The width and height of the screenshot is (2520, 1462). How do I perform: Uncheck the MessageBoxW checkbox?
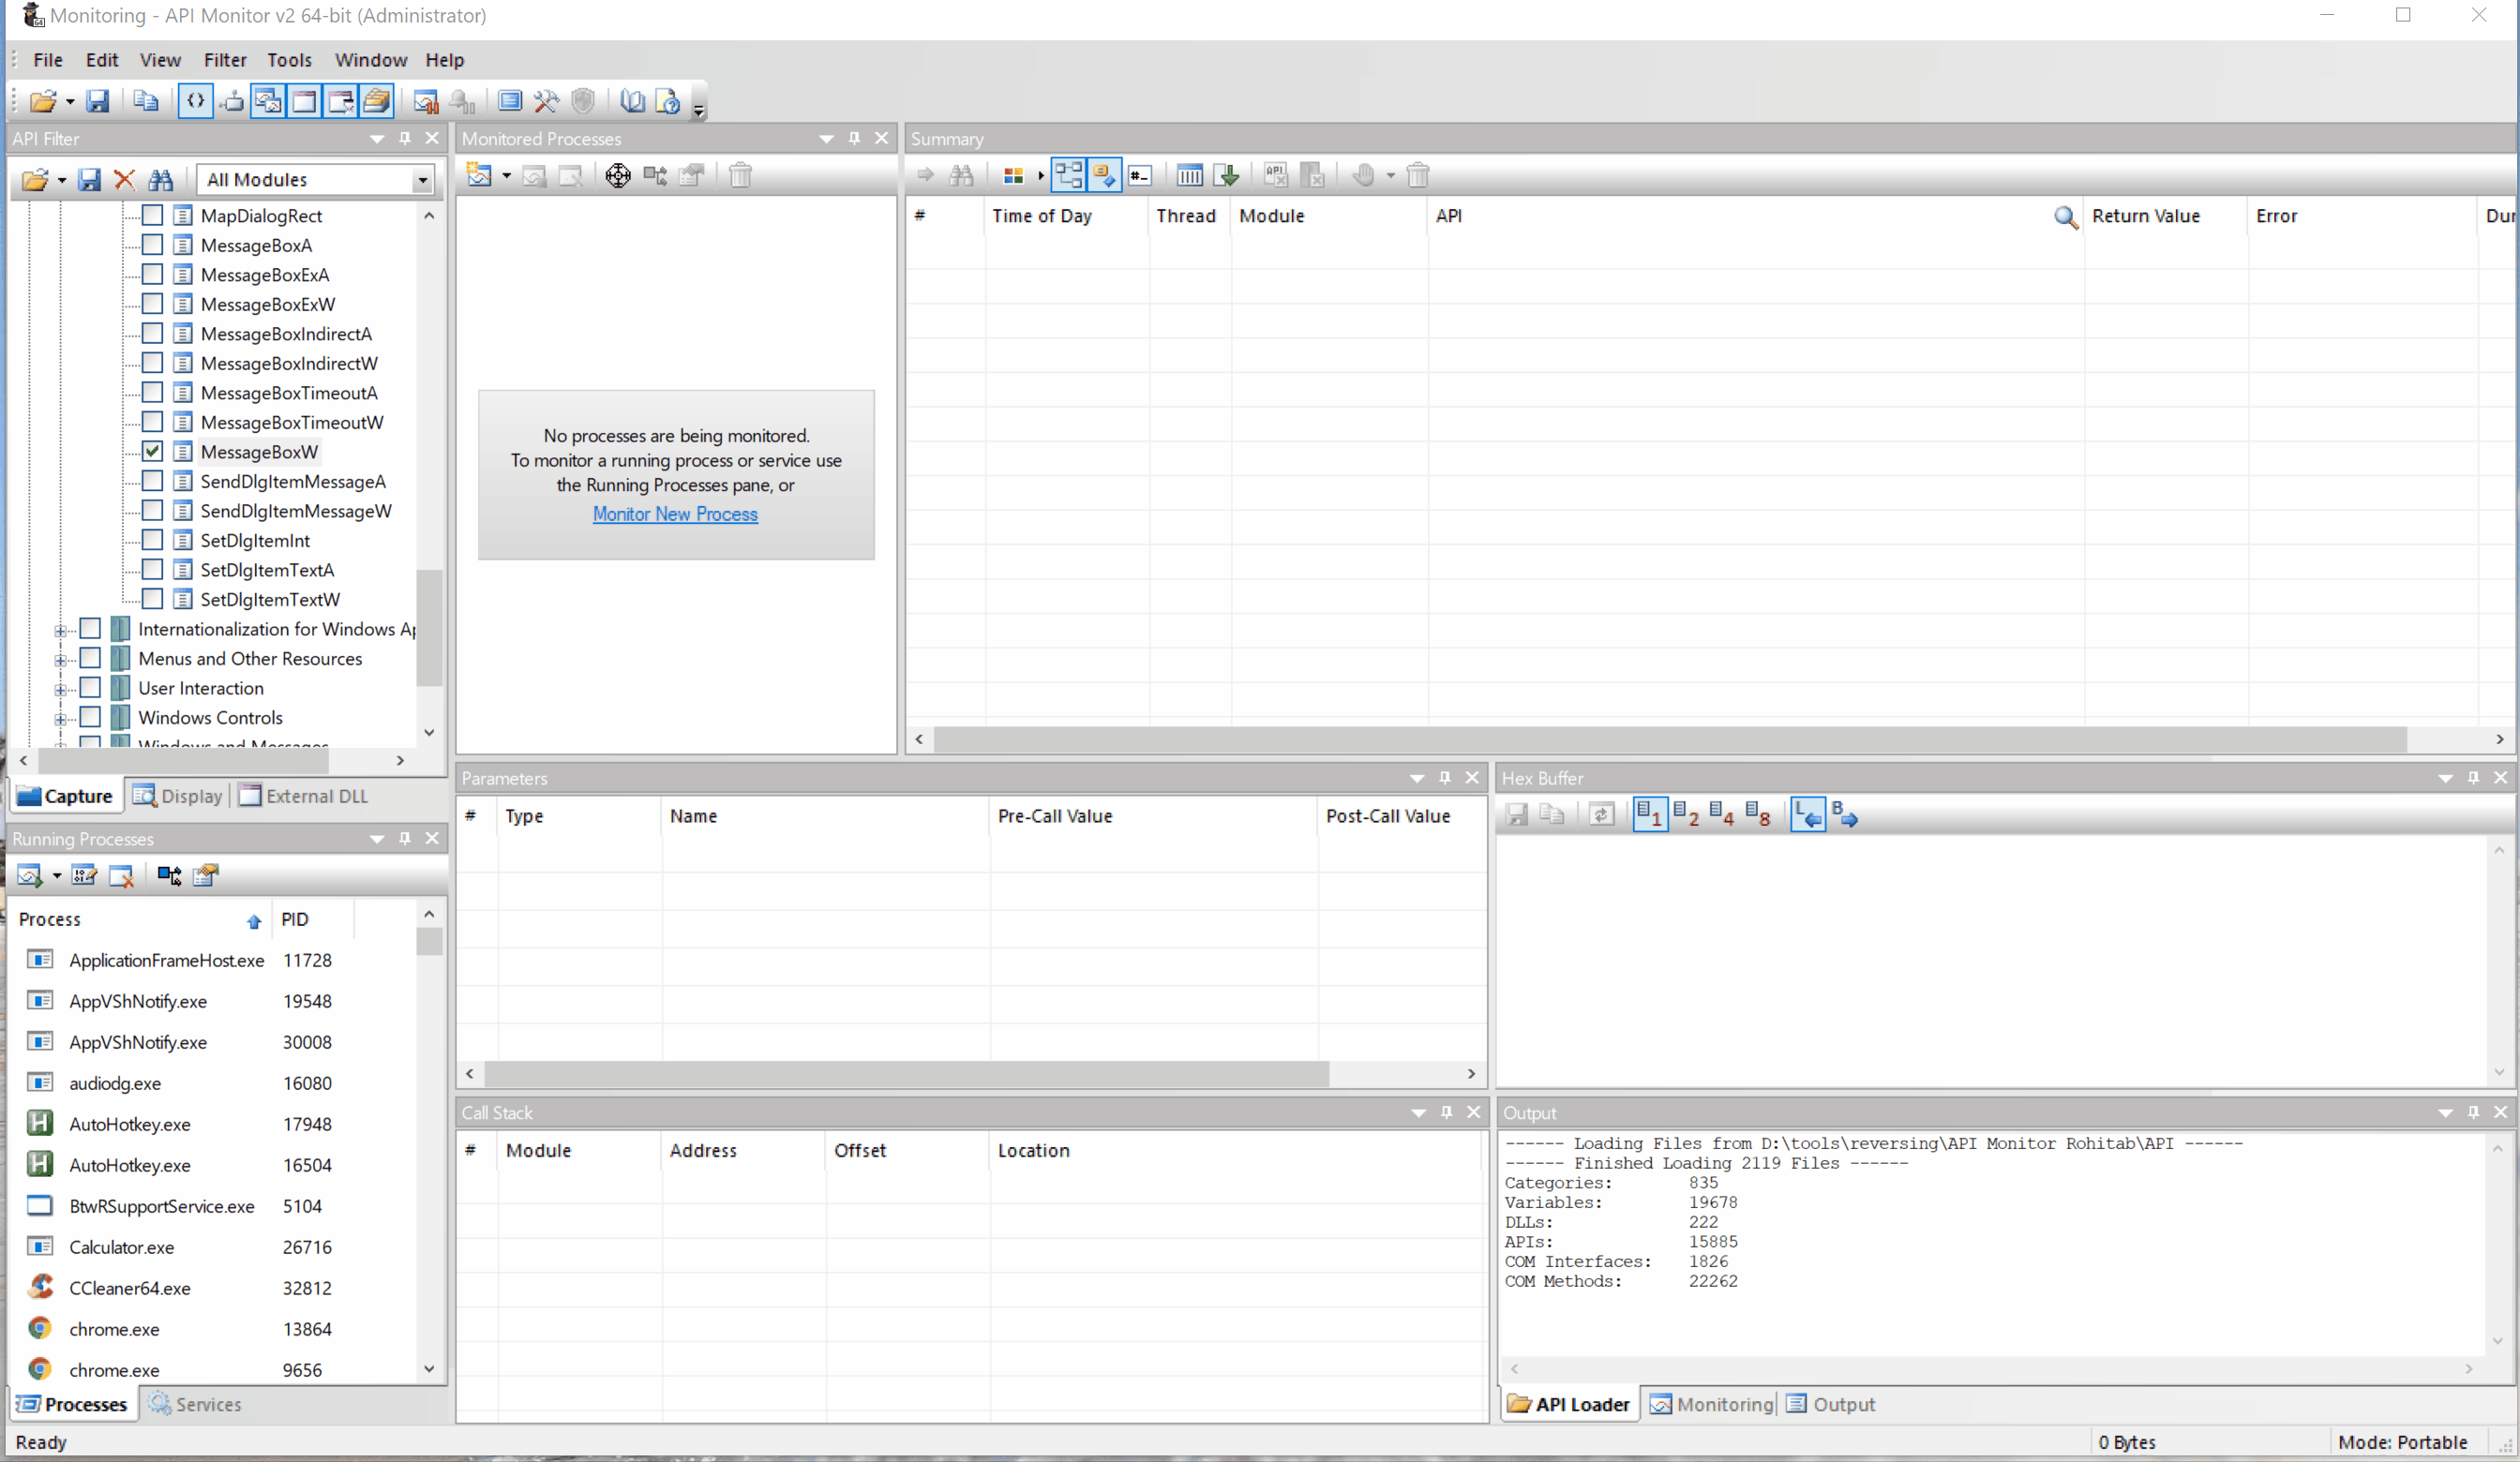tap(152, 452)
